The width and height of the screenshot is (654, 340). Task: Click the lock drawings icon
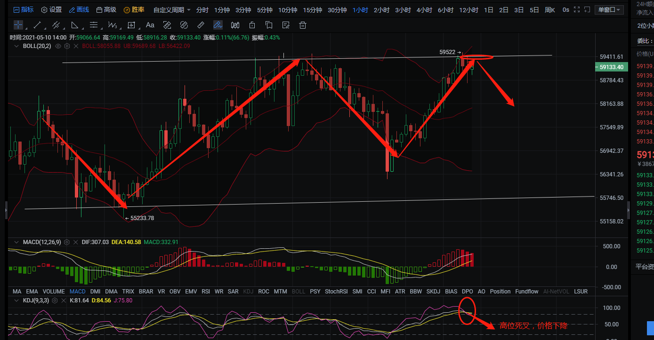point(252,25)
